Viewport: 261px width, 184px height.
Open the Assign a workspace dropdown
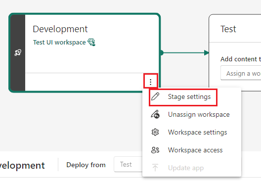coord(241,73)
